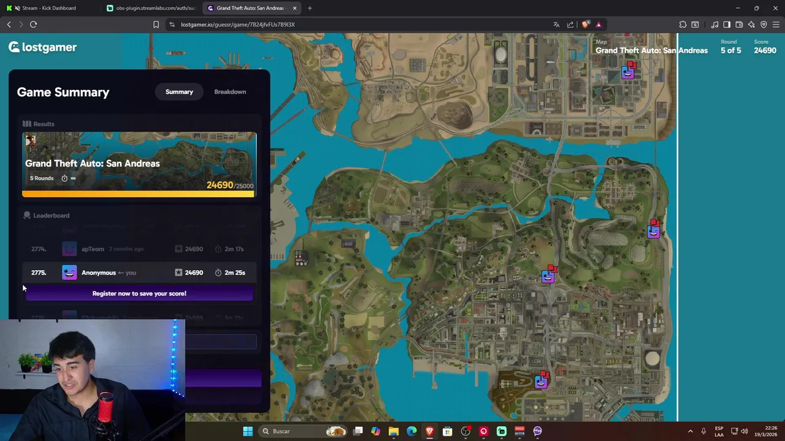This screenshot has width=785, height=441.
Task: Click the '2m 25s' time value
Action: click(235, 273)
